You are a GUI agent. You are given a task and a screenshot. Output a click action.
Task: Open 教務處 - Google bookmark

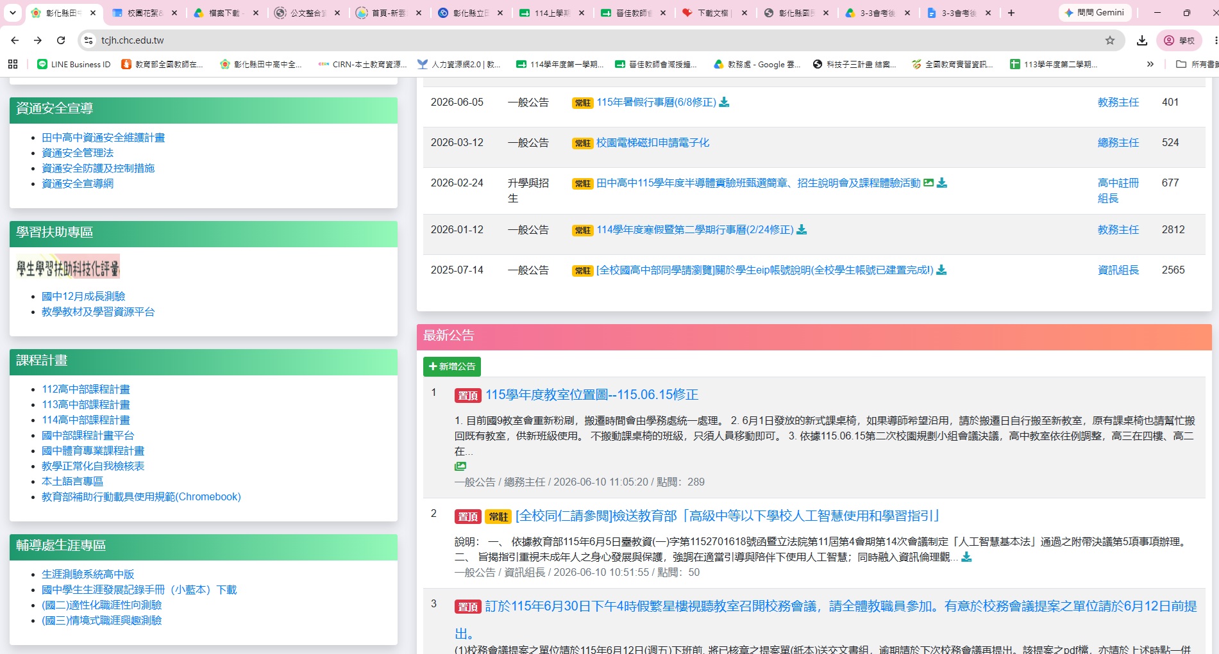757,64
